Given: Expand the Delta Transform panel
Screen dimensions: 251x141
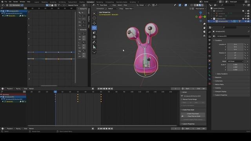Looking at the screenshot, I should 222,74.
